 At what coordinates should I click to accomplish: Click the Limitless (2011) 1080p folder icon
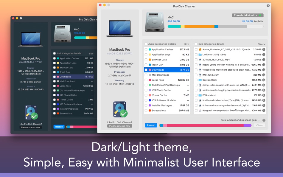(200, 55)
